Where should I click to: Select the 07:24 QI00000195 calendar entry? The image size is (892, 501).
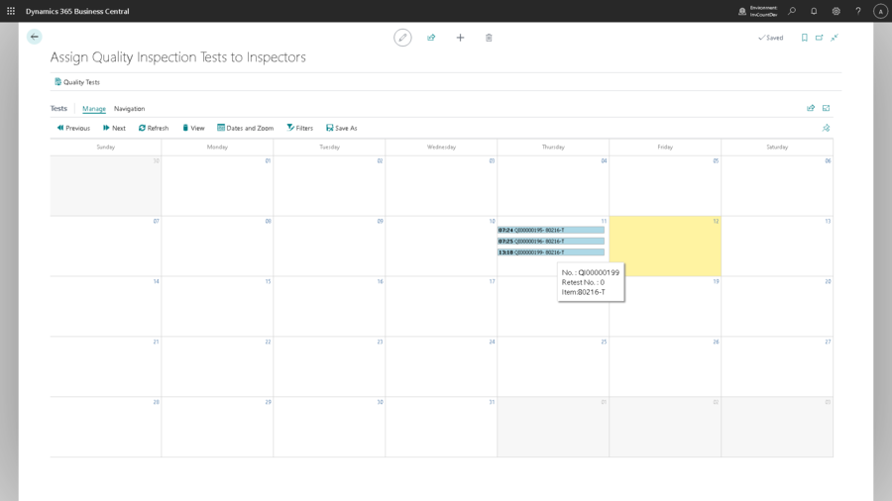click(x=550, y=230)
